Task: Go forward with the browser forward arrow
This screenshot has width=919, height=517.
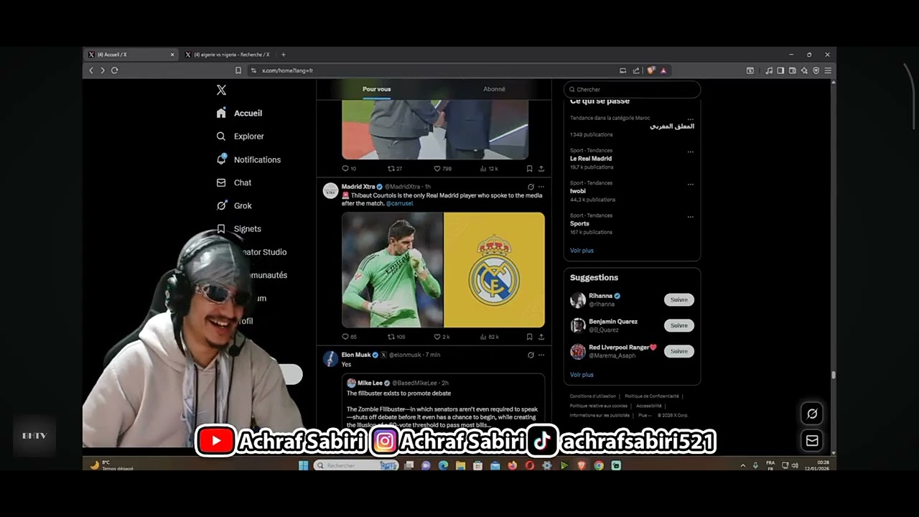Action: [103, 70]
